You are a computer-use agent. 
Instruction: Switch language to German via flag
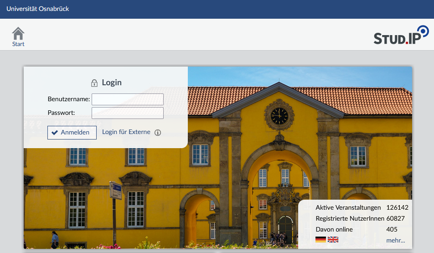coord(320,240)
